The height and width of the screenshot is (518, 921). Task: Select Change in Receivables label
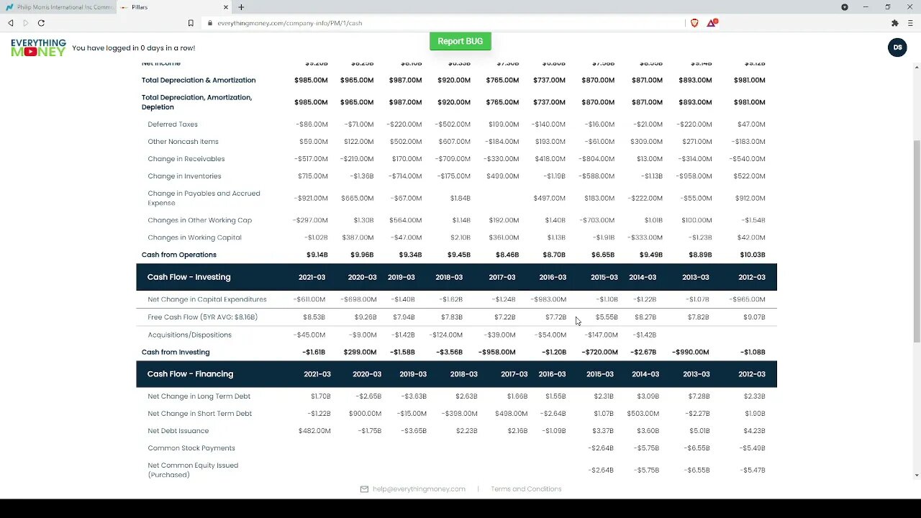186,159
